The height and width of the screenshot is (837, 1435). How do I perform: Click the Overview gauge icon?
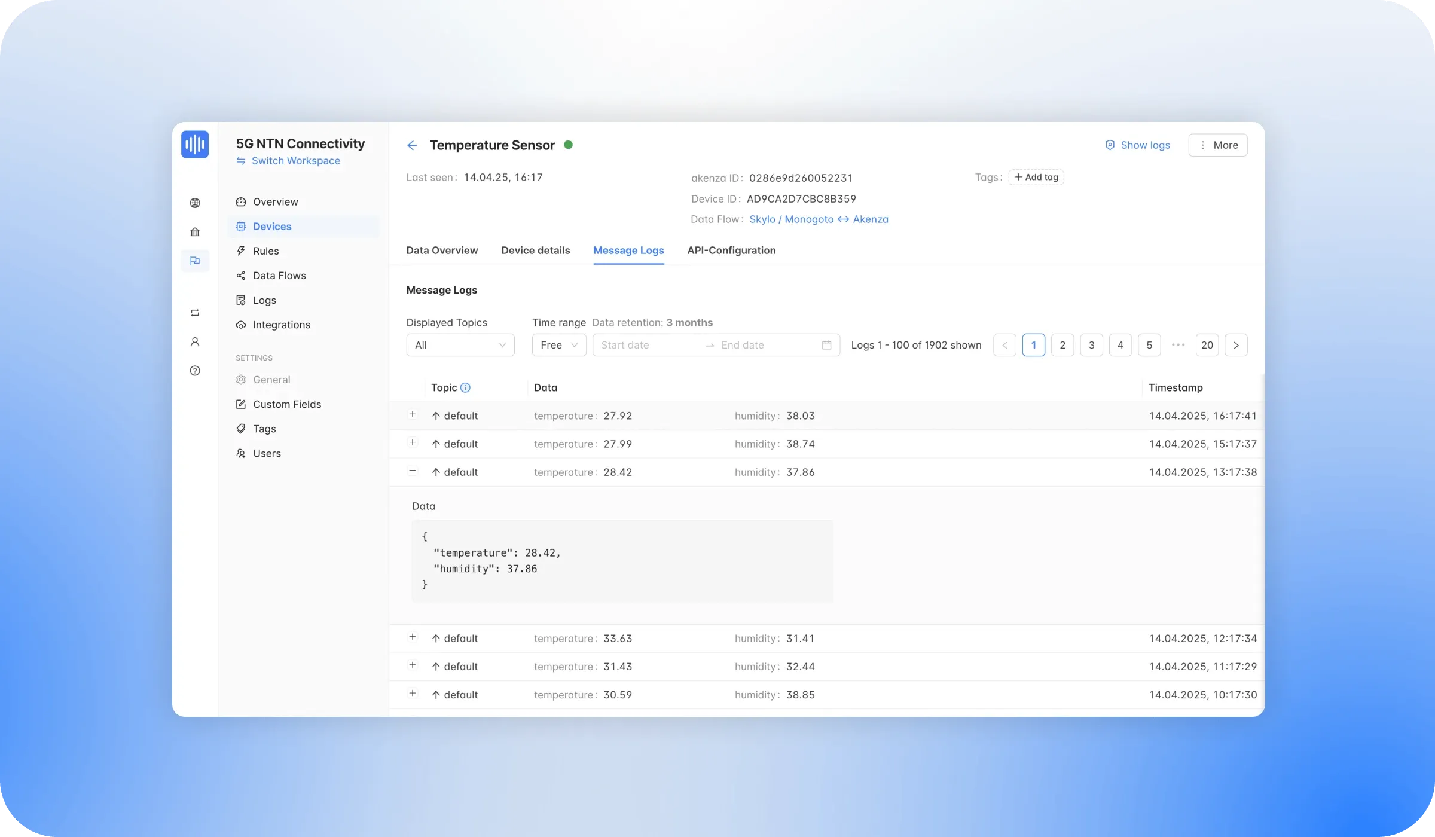click(x=241, y=202)
